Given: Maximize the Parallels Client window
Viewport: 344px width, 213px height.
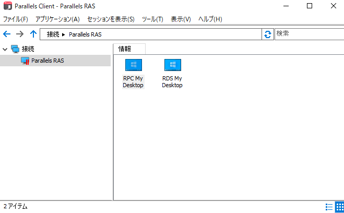Looking at the screenshot, I should pos(310,6).
